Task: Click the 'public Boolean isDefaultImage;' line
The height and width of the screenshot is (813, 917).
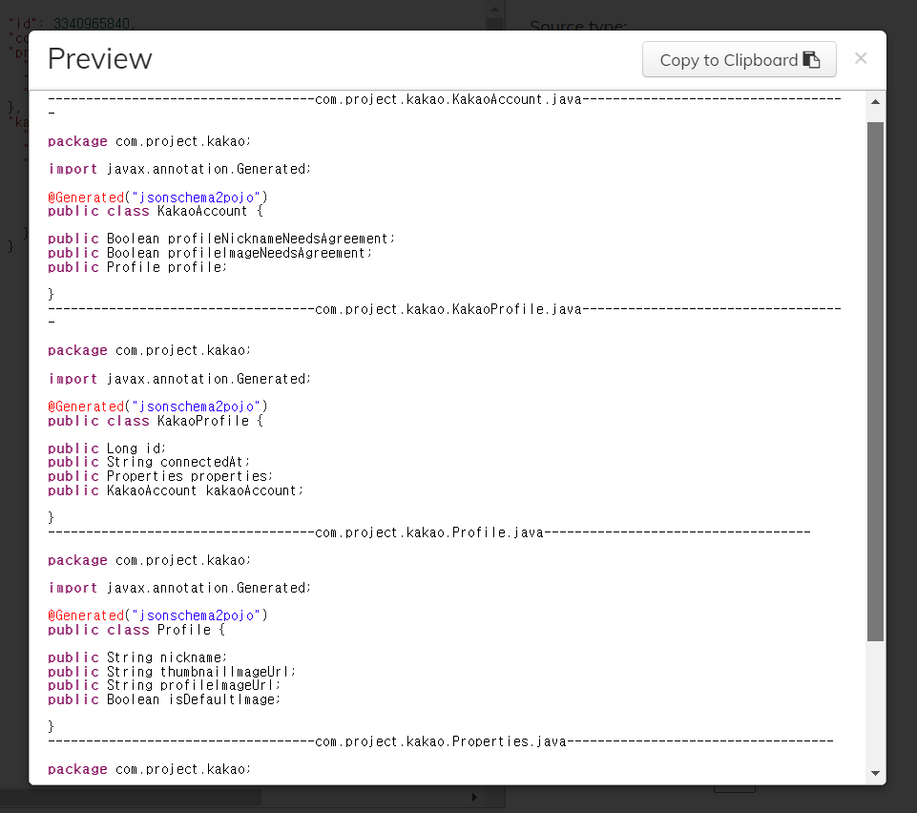Action: point(164,699)
